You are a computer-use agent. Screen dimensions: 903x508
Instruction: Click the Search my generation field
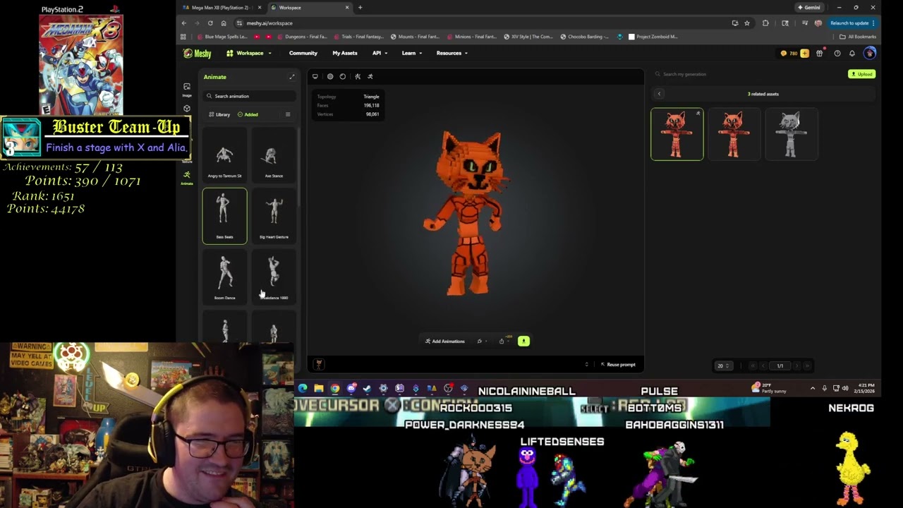[x=748, y=74]
